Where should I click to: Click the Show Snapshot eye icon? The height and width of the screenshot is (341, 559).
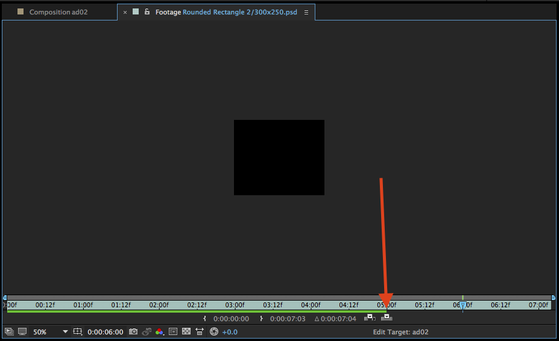(x=147, y=332)
